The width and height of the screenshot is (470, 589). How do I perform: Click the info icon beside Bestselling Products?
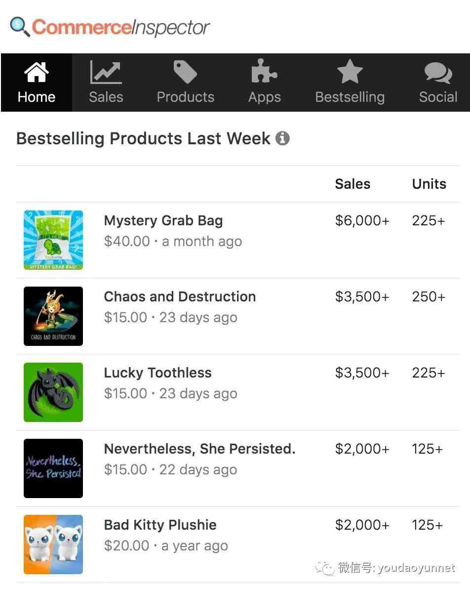coord(282,138)
